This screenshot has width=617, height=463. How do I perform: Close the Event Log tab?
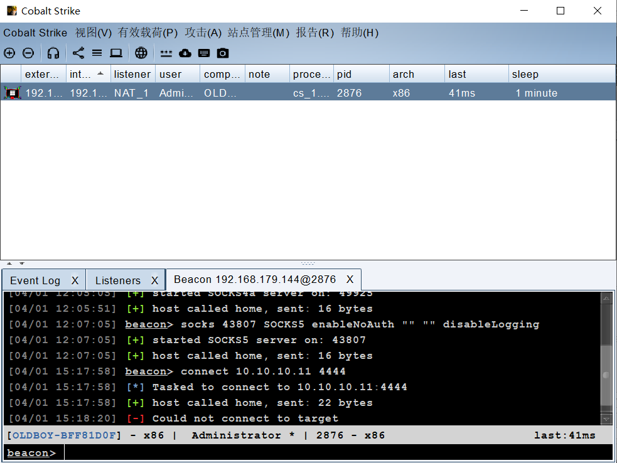[x=75, y=280]
